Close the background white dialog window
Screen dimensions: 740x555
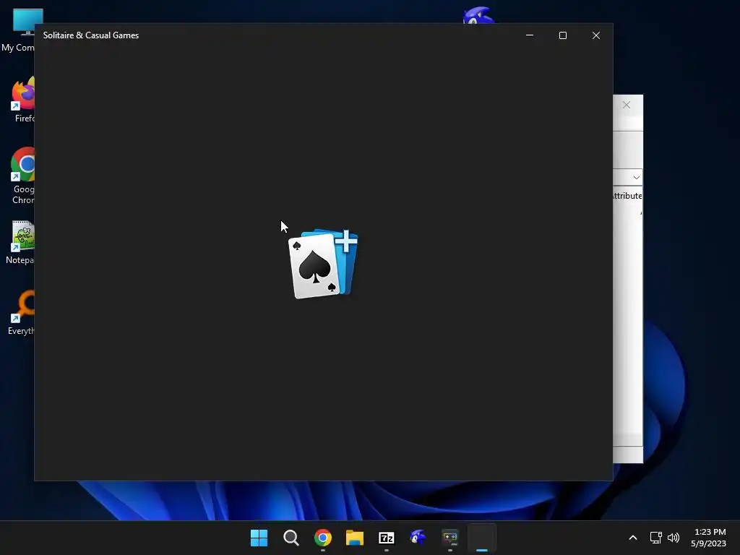[x=627, y=105]
